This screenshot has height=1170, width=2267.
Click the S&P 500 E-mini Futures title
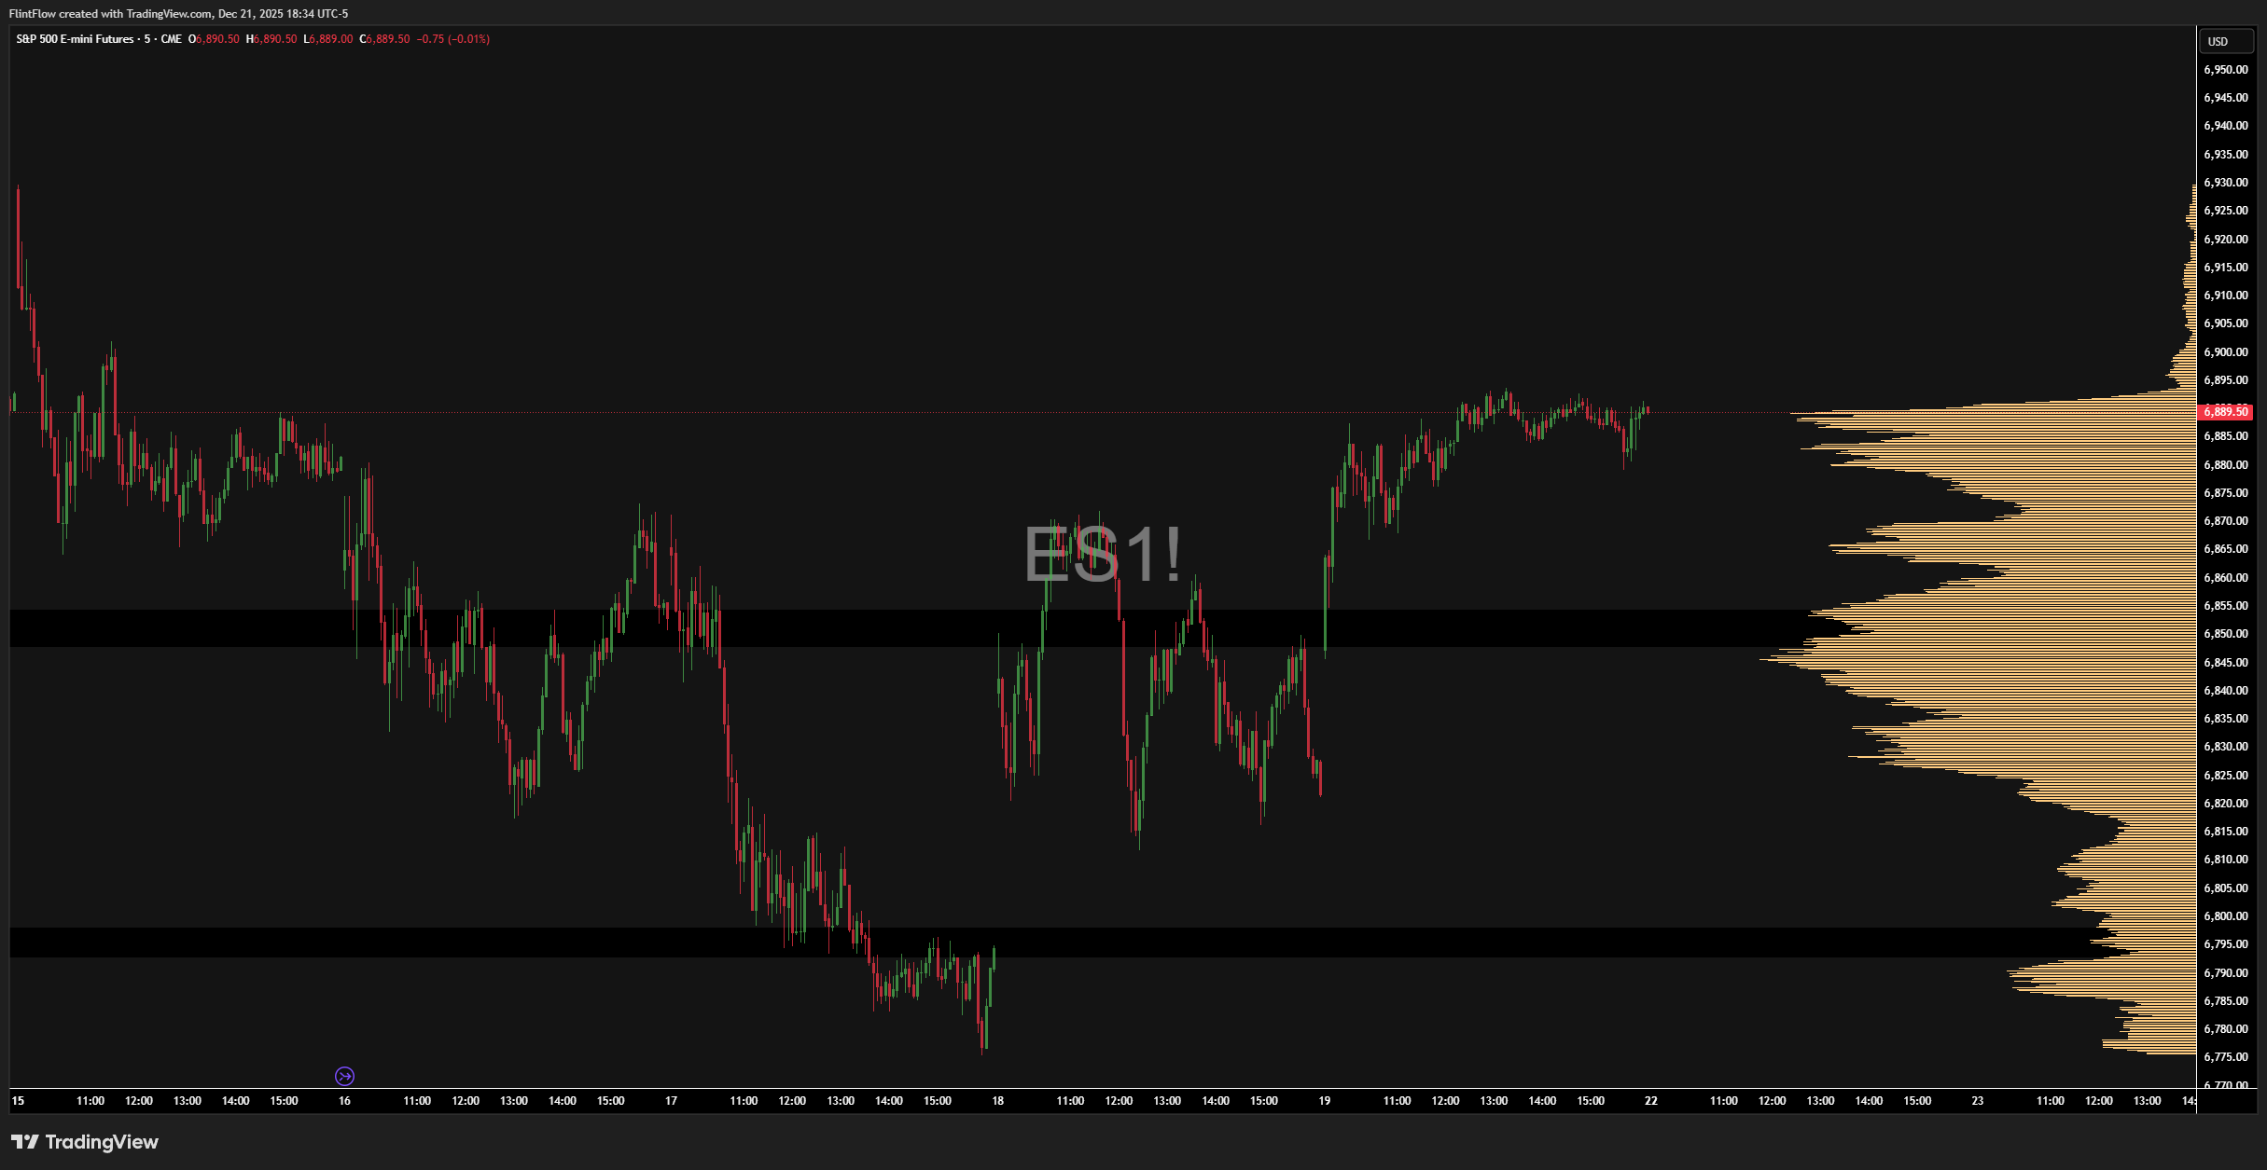75,39
